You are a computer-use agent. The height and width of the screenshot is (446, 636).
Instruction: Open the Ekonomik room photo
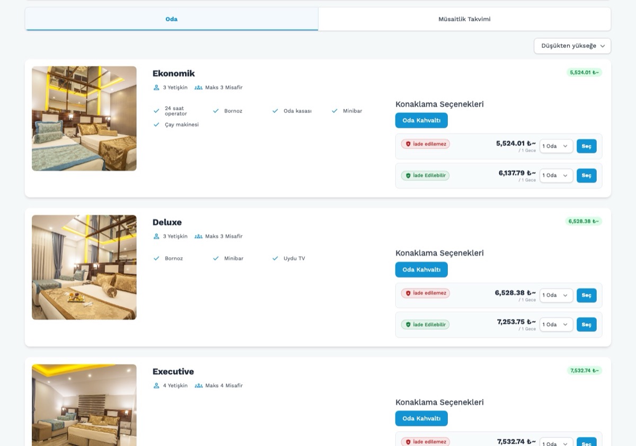[x=84, y=118]
